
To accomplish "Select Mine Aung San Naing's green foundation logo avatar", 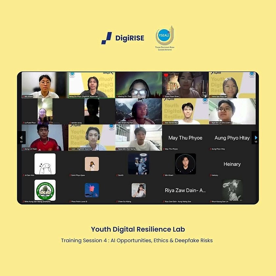I will click(45, 190).
